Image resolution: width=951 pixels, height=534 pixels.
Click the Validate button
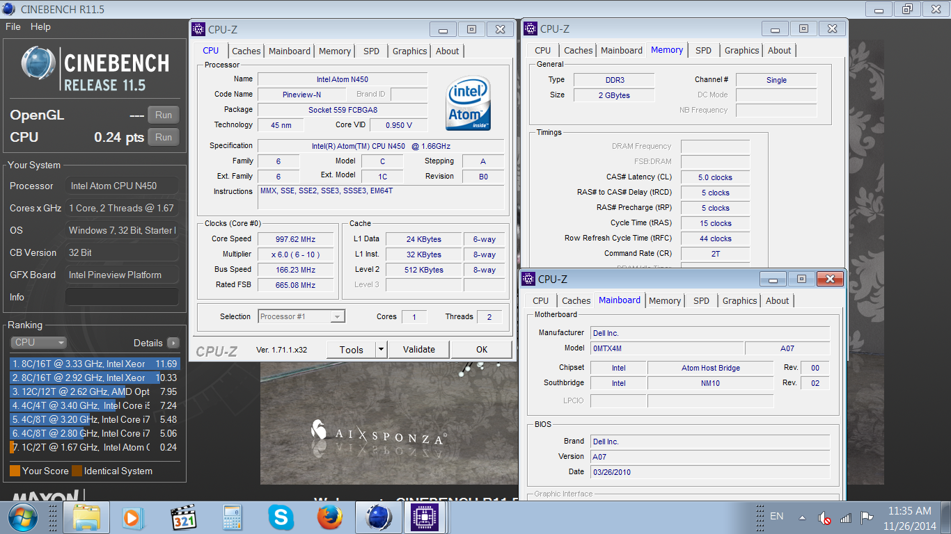tap(419, 349)
